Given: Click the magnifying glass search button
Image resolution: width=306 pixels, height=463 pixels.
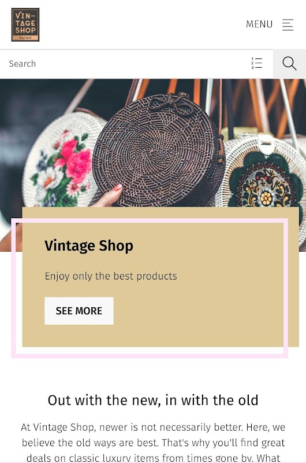Looking at the screenshot, I should (289, 64).
